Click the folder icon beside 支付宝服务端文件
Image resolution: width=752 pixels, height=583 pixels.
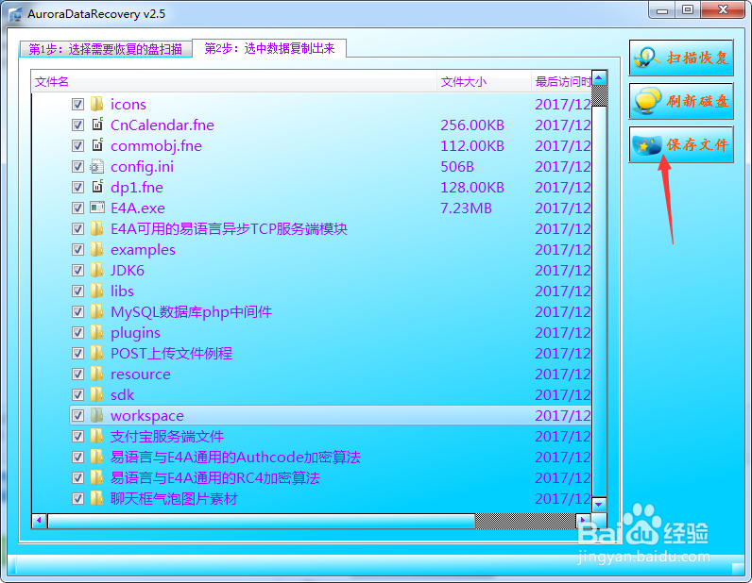97,436
